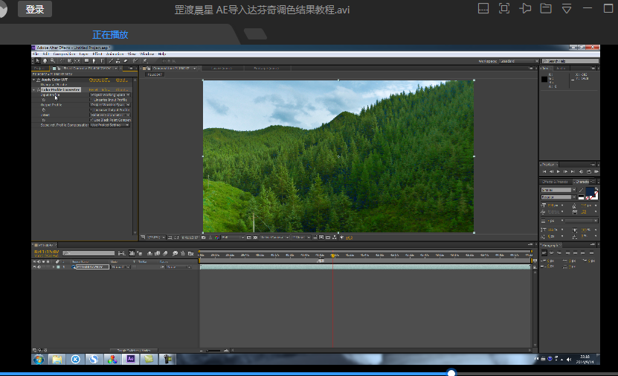Open the Intent dropdown
The height and width of the screenshot is (376, 618).
[x=110, y=115]
